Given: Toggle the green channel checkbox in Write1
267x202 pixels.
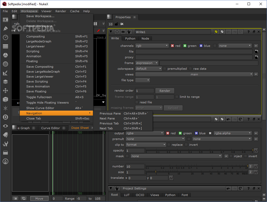Looking at the screenshot, I should 185,46.
